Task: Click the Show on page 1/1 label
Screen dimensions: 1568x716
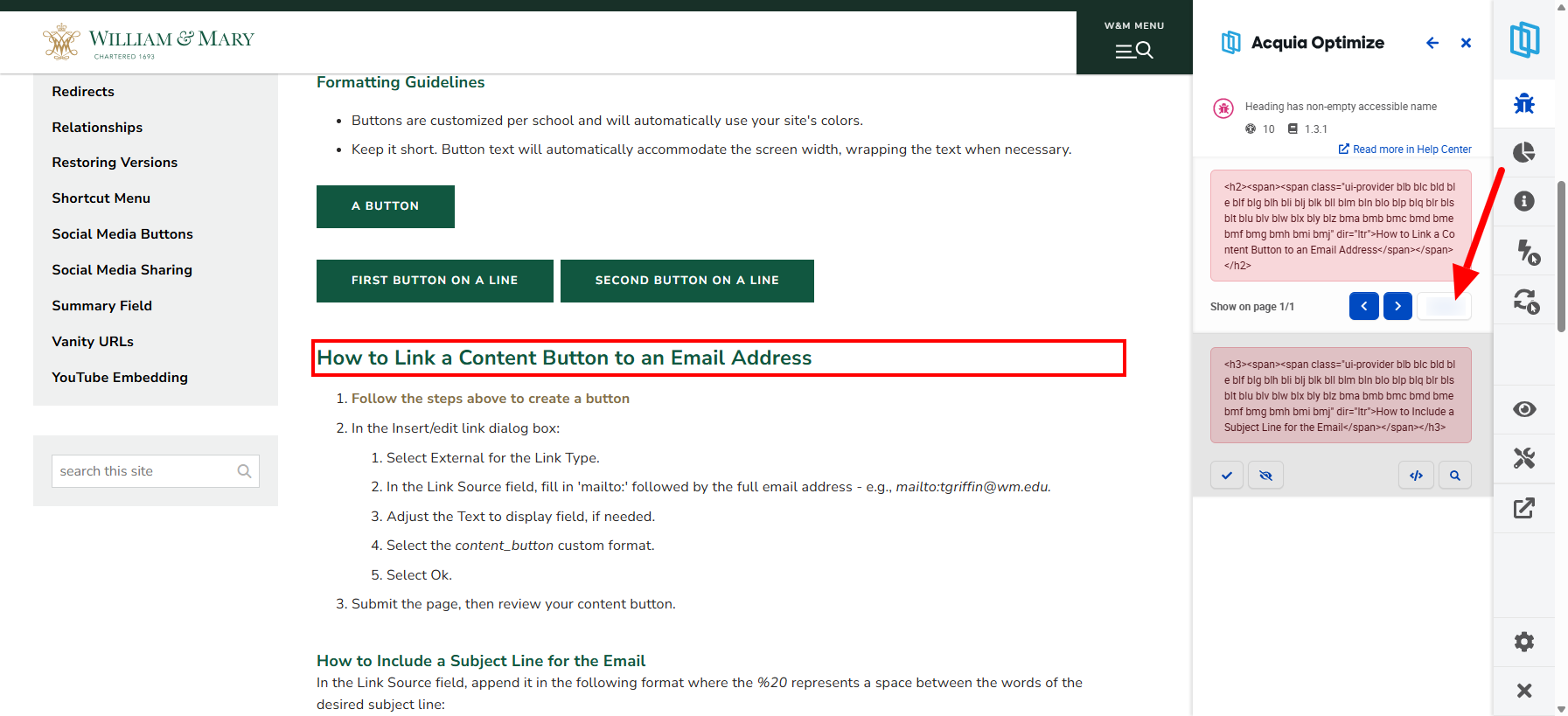Action: pyautogui.click(x=1252, y=307)
